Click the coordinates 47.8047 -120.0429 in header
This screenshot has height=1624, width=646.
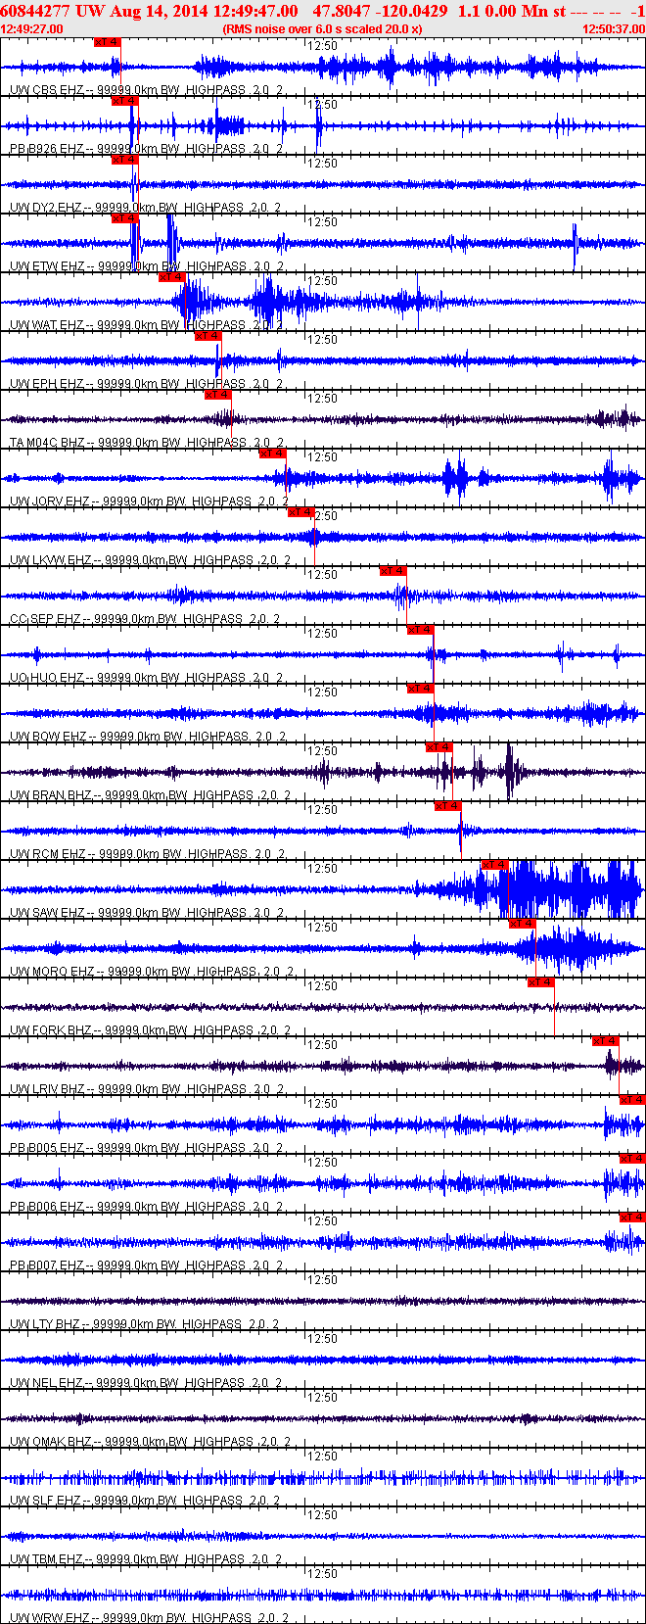380,11
